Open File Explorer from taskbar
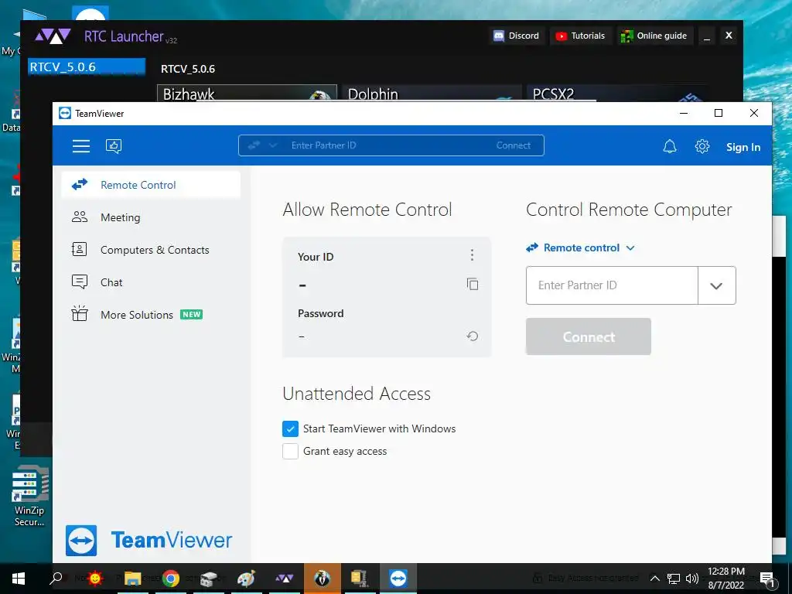The image size is (792, 594). click(x=132, y=579)
